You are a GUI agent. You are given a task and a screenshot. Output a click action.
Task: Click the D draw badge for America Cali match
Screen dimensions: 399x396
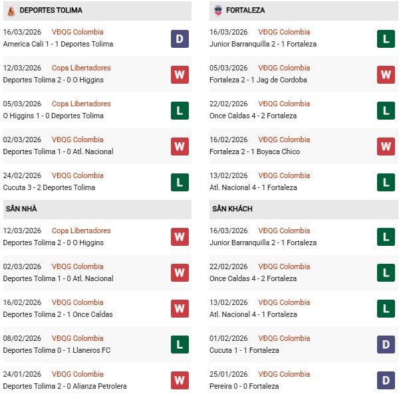[x=180, y=39]
